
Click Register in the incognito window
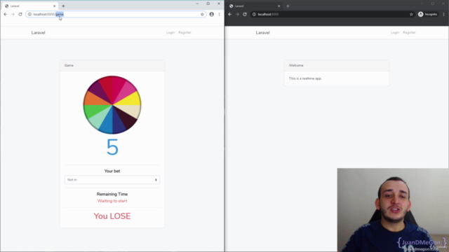(409, 33)
